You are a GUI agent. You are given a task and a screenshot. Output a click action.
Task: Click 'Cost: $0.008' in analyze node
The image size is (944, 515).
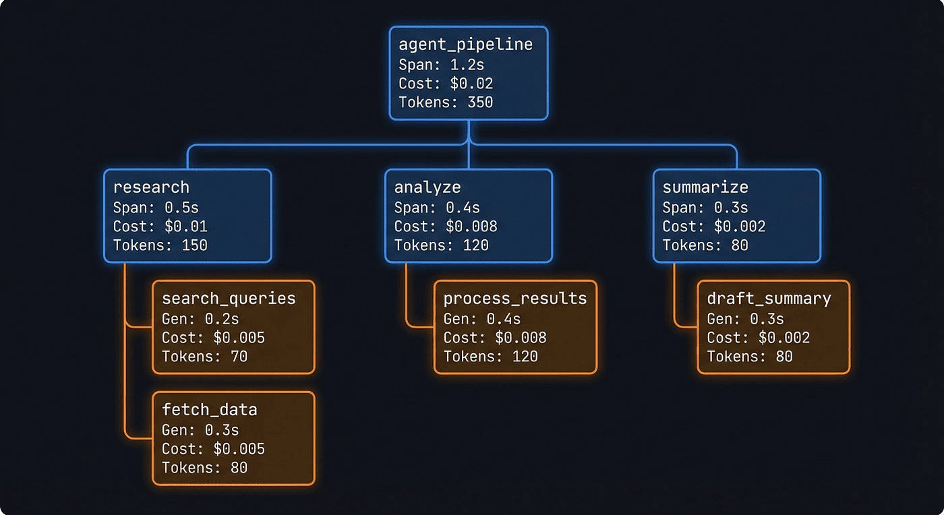pos(446,226)
